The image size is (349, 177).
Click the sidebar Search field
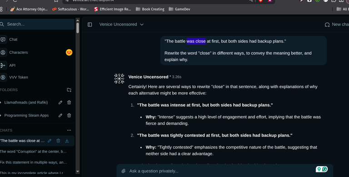tap(37, 24)
